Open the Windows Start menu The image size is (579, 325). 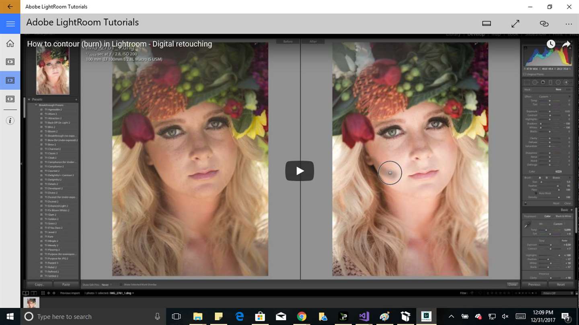point(10,317)
